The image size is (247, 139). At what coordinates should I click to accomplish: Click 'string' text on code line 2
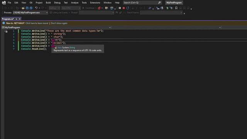pos(58,34)
